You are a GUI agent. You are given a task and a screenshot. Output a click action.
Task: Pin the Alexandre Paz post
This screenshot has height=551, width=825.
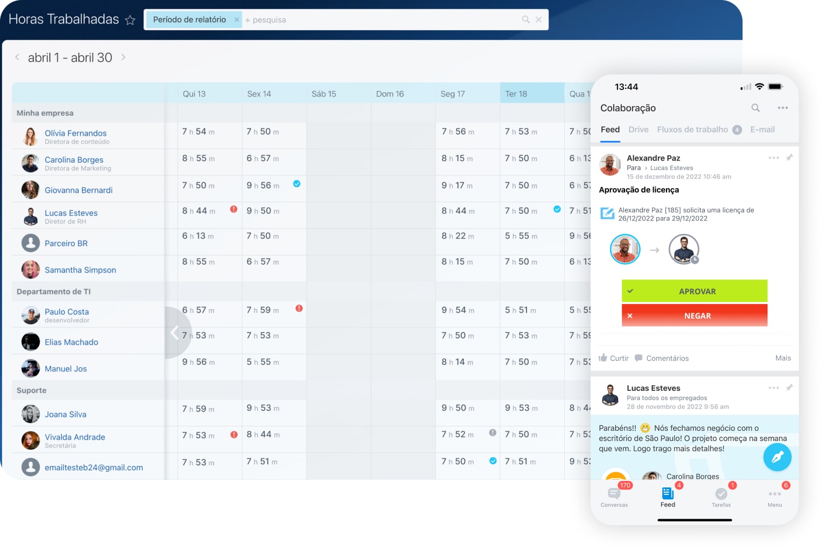tap(789, 158)
